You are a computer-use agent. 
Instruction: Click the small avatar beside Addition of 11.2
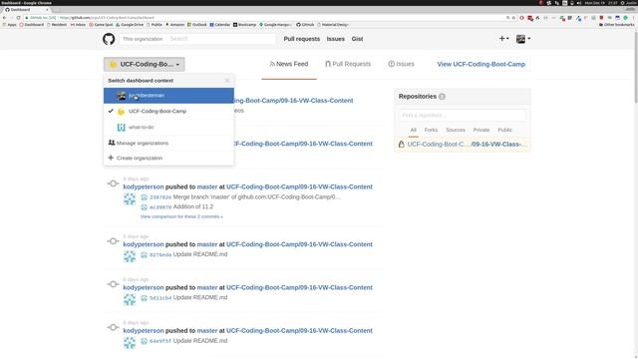(144, 207)
